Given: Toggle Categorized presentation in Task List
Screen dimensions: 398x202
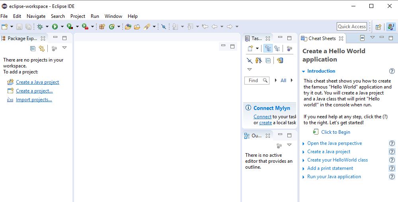Looking at the screenshot, I should pyautogui.click(x=268, y=48).
